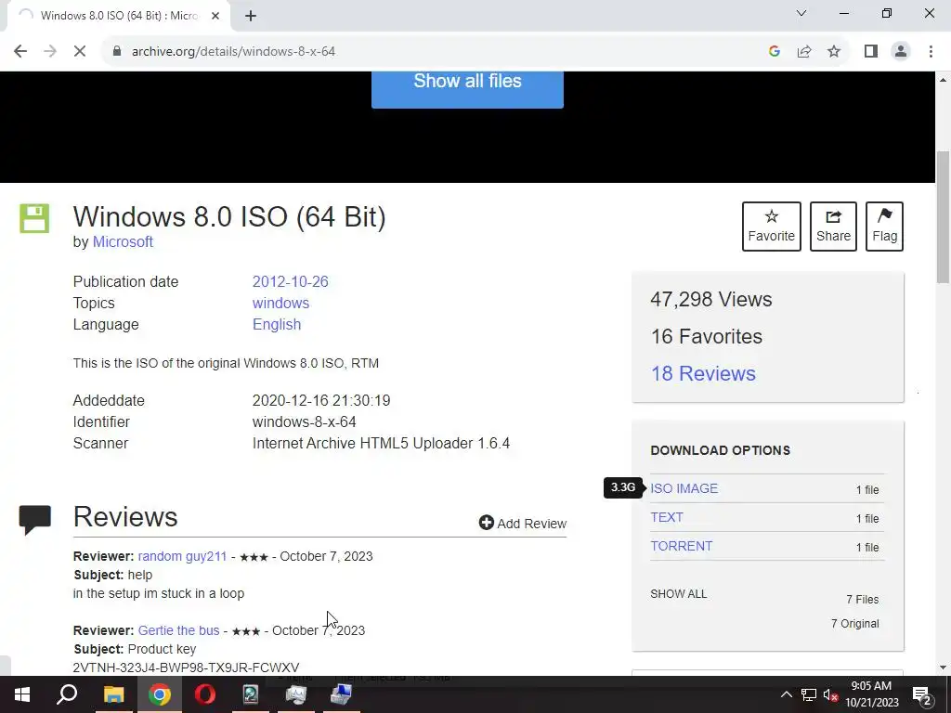Click the Favorite star button
951x713 pixels.
tap(772, 227)
